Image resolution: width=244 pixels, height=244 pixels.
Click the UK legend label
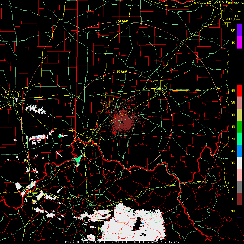point(233,43)
